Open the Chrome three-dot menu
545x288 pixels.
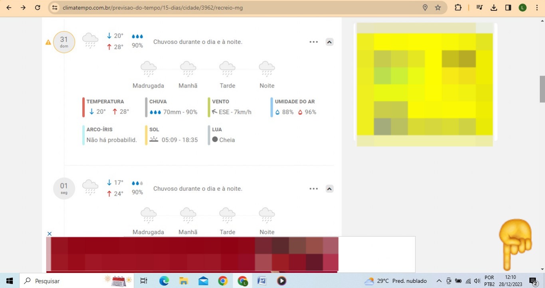tap(537, 8)
